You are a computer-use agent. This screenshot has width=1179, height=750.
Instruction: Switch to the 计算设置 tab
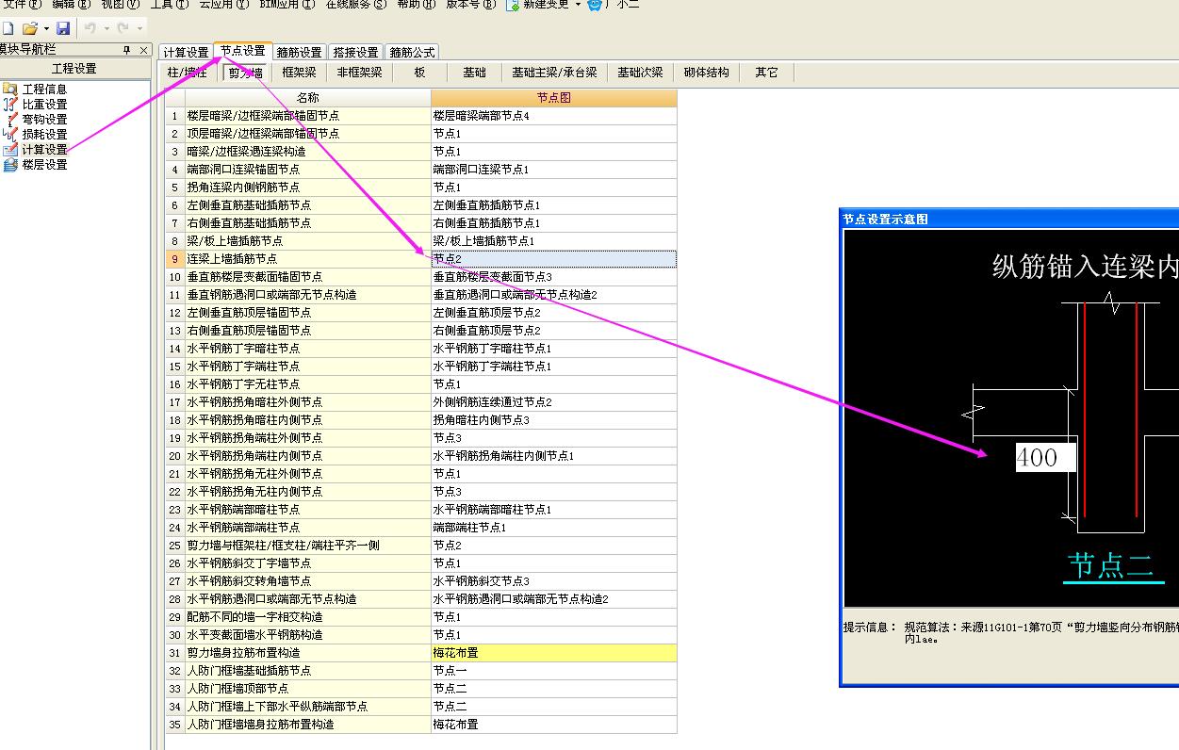point(186,53)
